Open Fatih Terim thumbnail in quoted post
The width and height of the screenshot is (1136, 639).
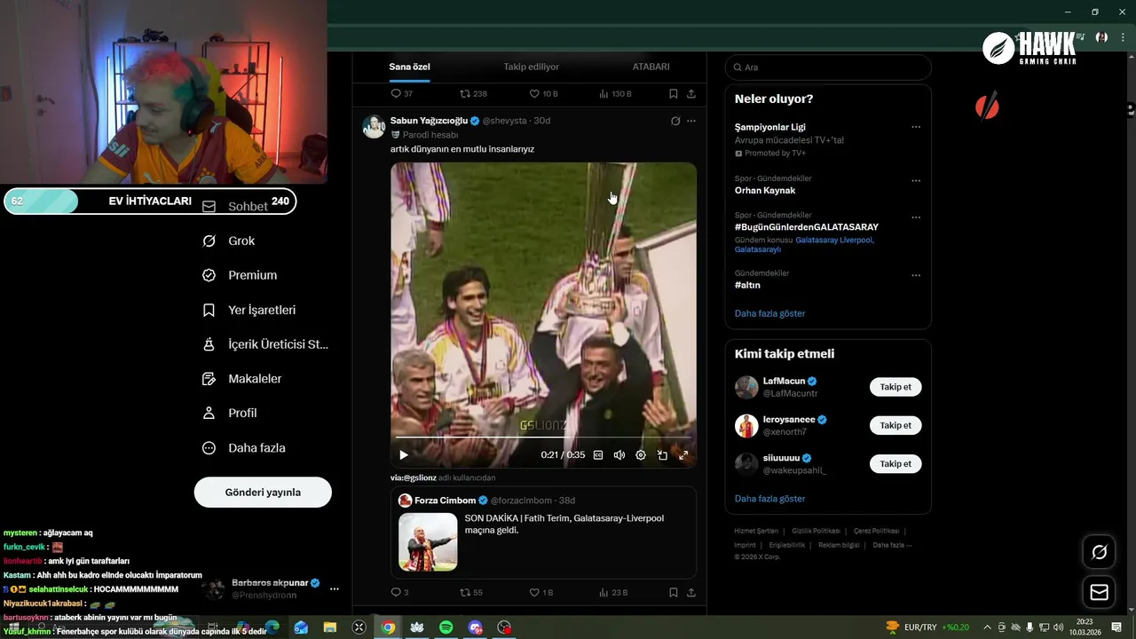[428, 541]
